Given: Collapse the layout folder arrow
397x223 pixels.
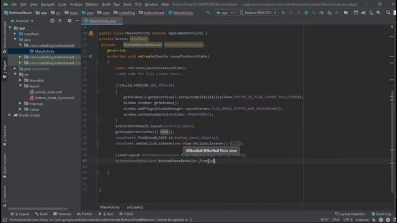Looking at the screenshot, I should point(20,86).
